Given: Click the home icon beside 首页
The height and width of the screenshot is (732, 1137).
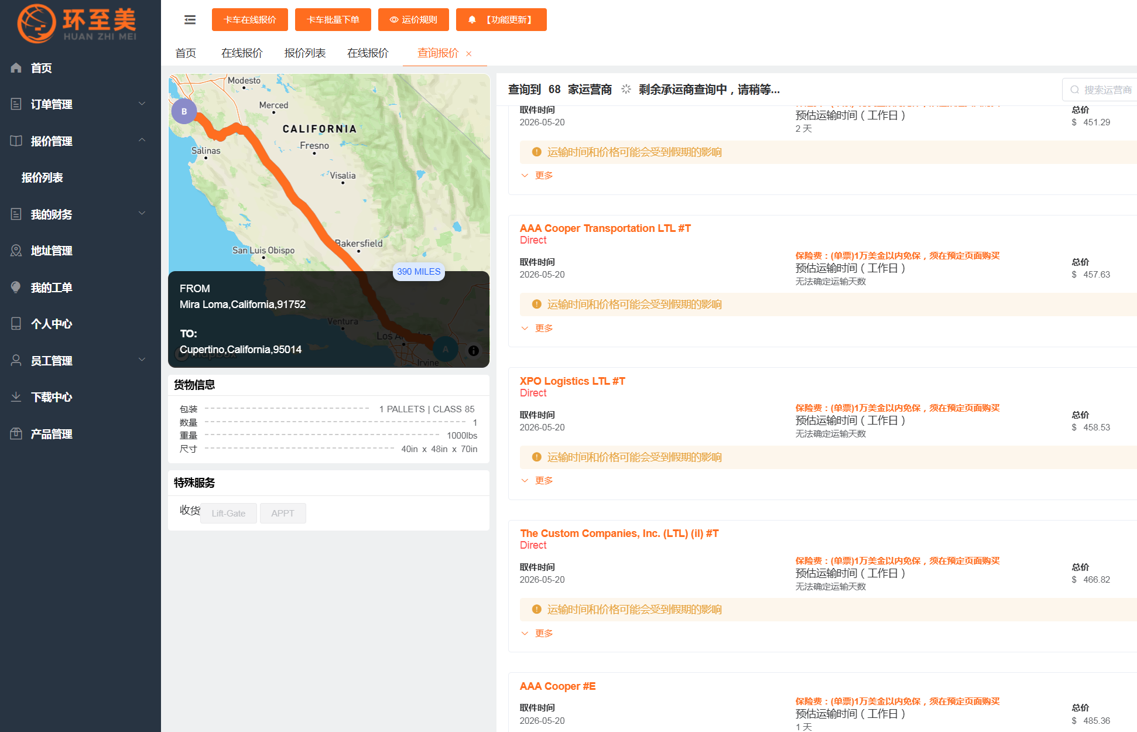Looking at the screenshot, I should (x=16, y=68).
